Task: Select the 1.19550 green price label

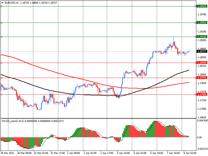Action: tap(202, 23)
